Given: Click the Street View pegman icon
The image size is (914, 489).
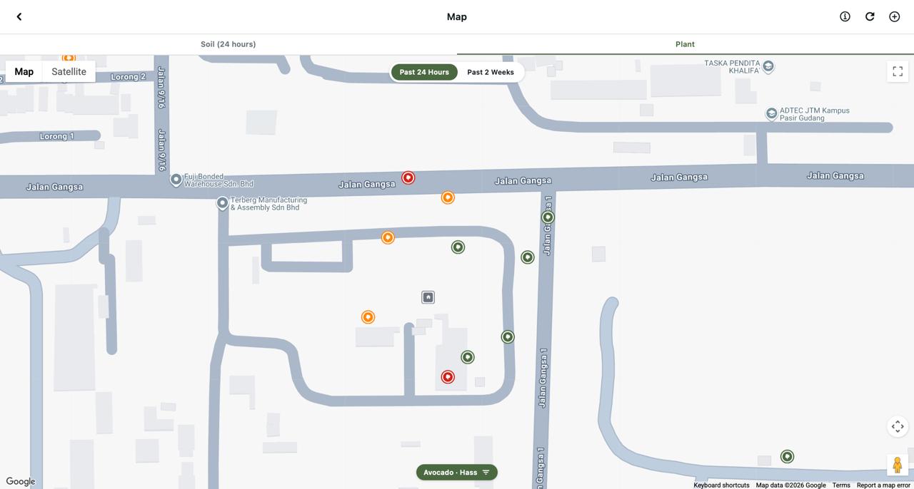Looking at the screenshot, I should (898, 465).
